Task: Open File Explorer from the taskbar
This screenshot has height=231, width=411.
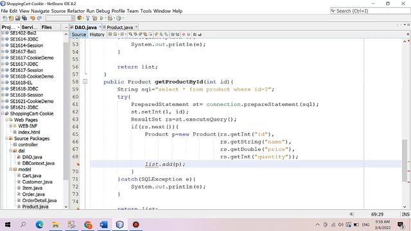Action: (x=55, y=225)
